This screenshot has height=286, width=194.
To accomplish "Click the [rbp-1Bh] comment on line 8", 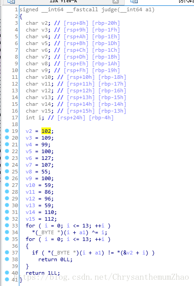I will coord(106,57).
